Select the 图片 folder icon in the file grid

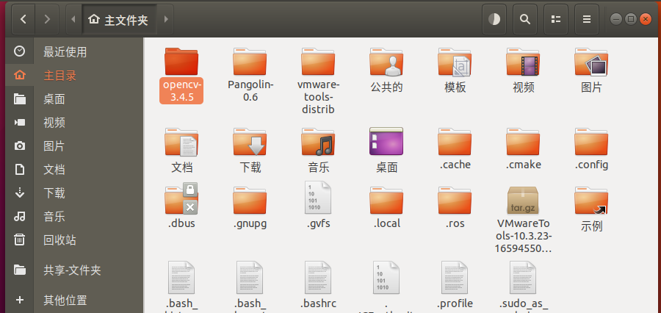tap(591, 61)
